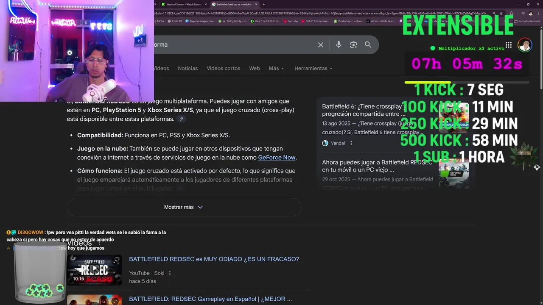
Task: Open the Chrome extensions puzzle icon
Action: tap(512, 14)
